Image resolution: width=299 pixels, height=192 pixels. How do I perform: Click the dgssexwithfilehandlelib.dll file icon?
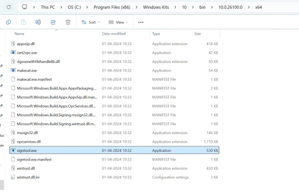13,61
